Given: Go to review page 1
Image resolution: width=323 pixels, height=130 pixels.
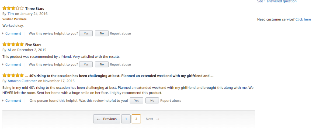Looking at the screenshot, I should (x=126, y=119).
